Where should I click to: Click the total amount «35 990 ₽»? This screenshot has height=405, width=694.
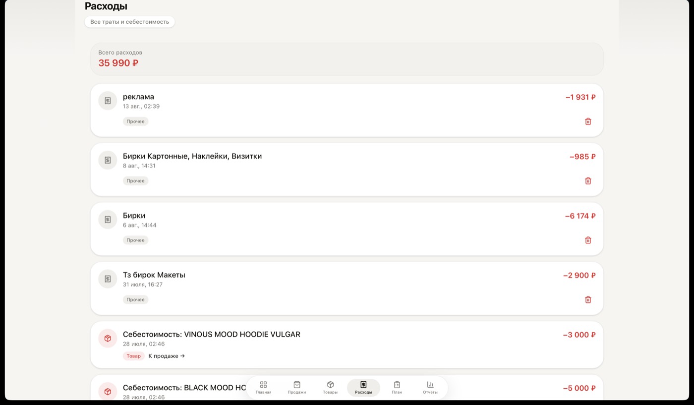click(x=118, y=63)
